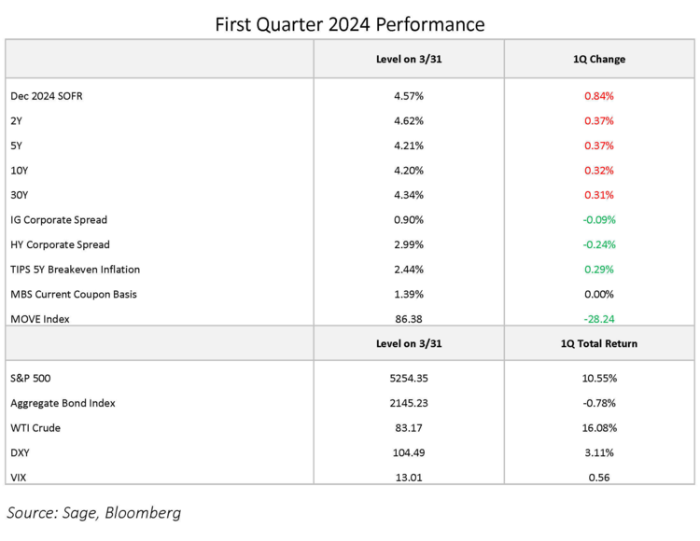Click the First Quarter 2024 Performance title
Image resolution: width=700 pixels, height=541 pixels.
(350, 23)
